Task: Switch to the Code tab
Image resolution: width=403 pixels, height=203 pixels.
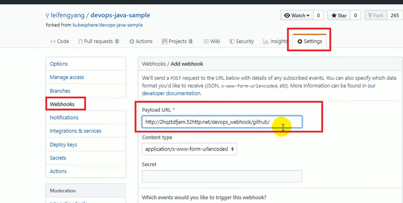Action: pyautogui.click(x=60, y=41)
